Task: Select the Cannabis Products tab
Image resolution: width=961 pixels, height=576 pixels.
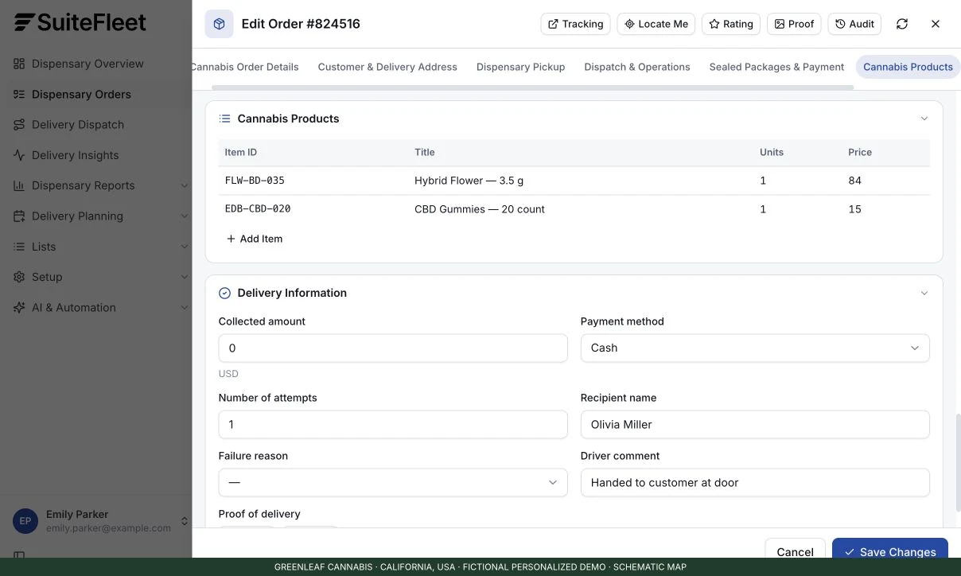Action: (x=908, y=67)
